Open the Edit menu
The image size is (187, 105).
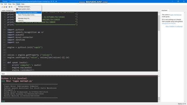coord(6,4)
